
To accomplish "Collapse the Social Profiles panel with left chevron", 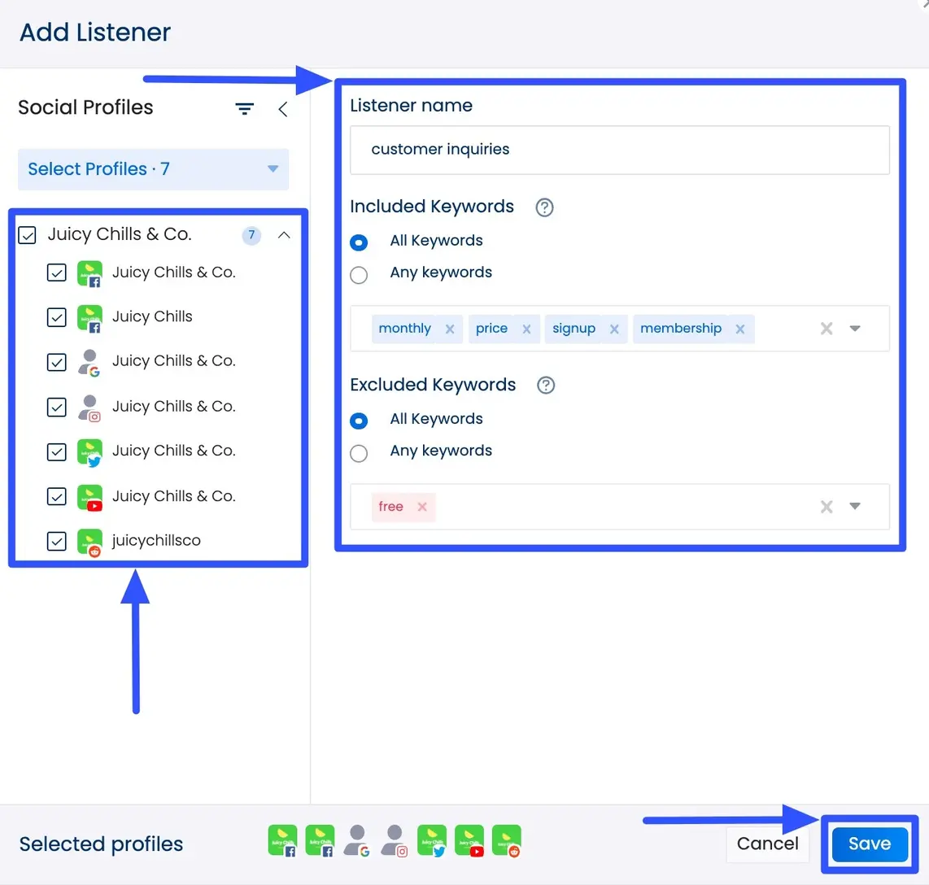I will tap(282, 109).
